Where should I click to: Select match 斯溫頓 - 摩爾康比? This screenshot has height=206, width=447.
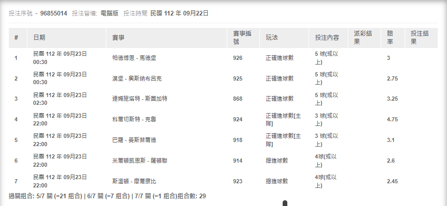pyautogui.click(x=134, y=181)
